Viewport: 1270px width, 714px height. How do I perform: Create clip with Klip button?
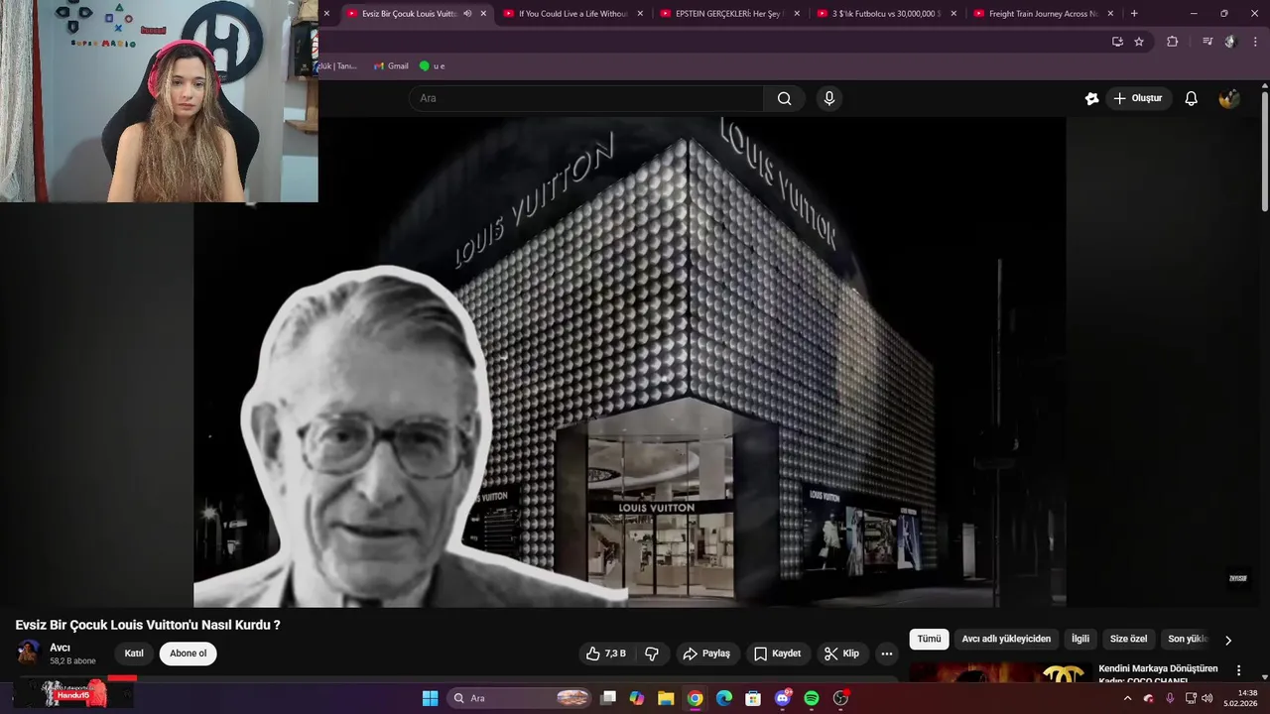pos(841,654)
